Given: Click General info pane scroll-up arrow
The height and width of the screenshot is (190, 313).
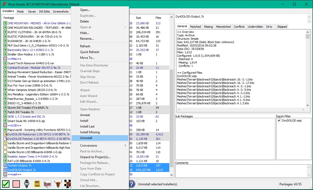Looking at the screenshot, I should coord(308,32).
